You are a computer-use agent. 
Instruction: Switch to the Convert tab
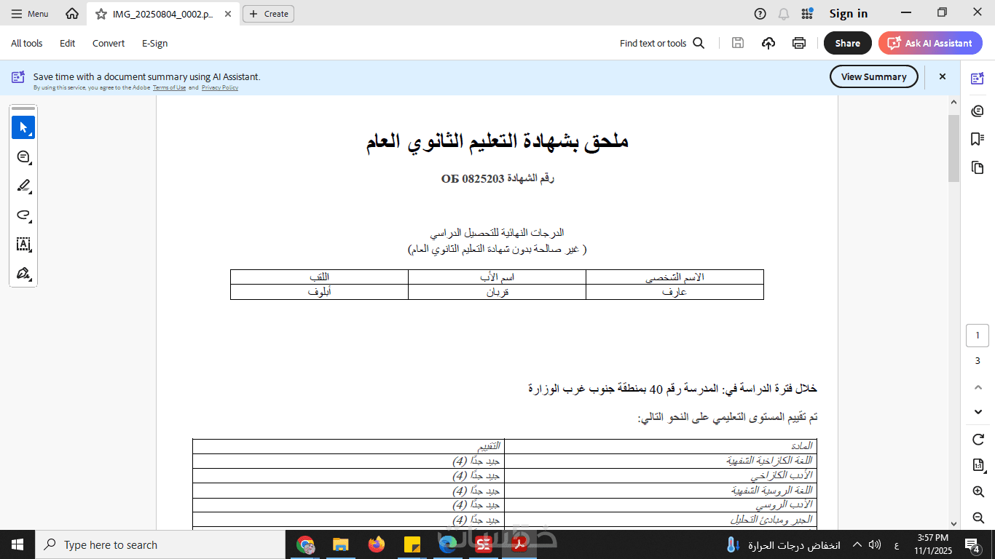coord(109,43)
